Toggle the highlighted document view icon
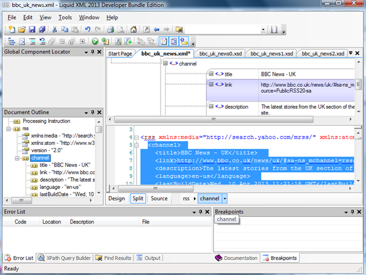 [163, 42]
